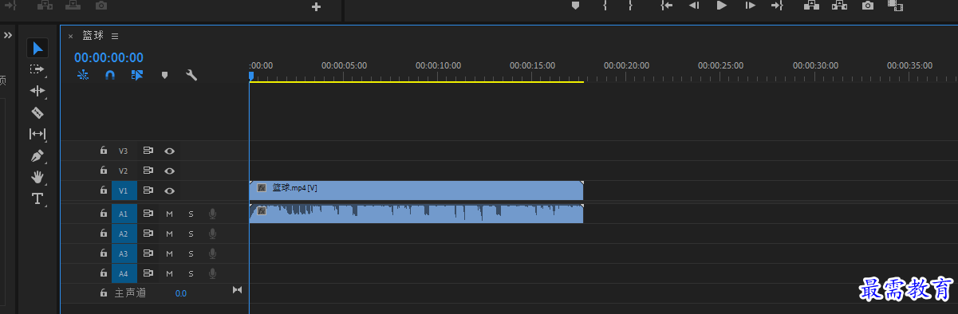The image size is (958, 314).
Task: Open the comparison view button
Action: [x=895, y=6]
